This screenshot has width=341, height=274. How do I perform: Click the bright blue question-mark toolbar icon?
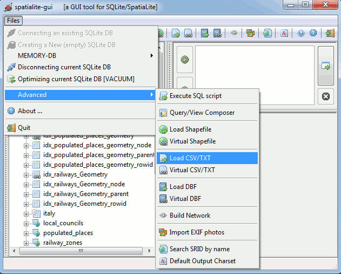(x=313, y=33)
